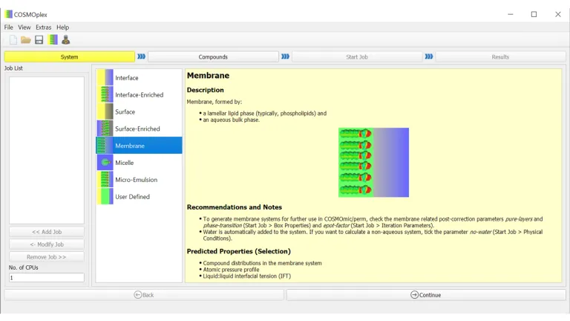Go to the System step tab

[x=70, y=56]
